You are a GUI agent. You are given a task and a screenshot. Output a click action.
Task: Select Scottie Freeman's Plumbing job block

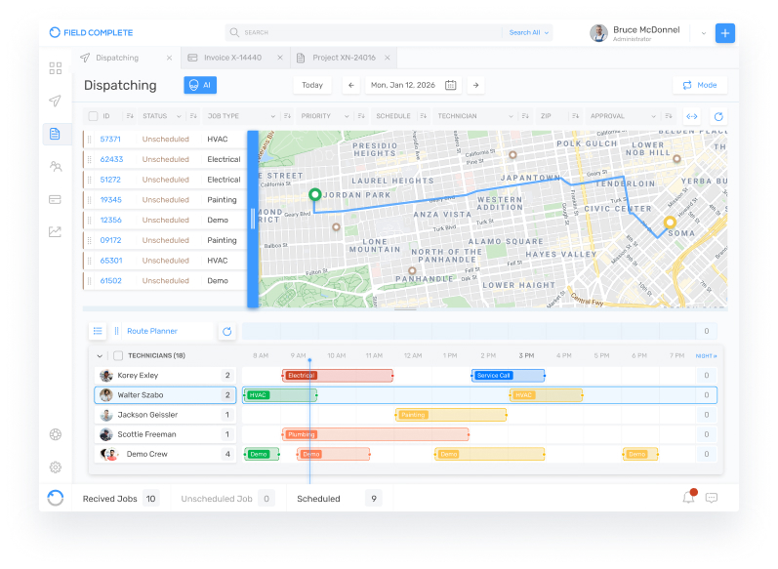tap(375, 434)
